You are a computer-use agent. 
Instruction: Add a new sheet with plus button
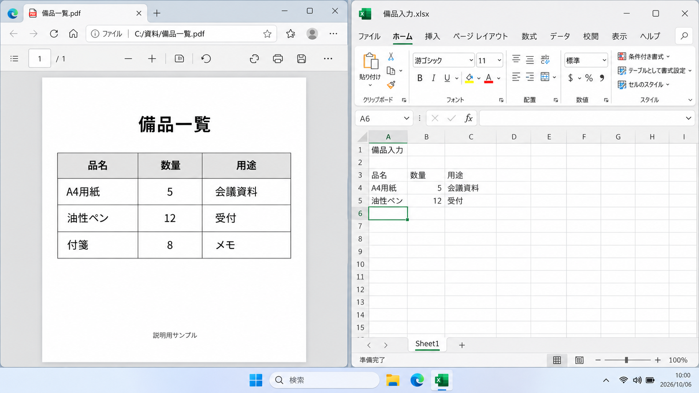[462, 345]
